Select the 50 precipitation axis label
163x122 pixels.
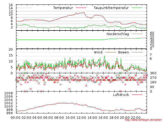point(152,36)
